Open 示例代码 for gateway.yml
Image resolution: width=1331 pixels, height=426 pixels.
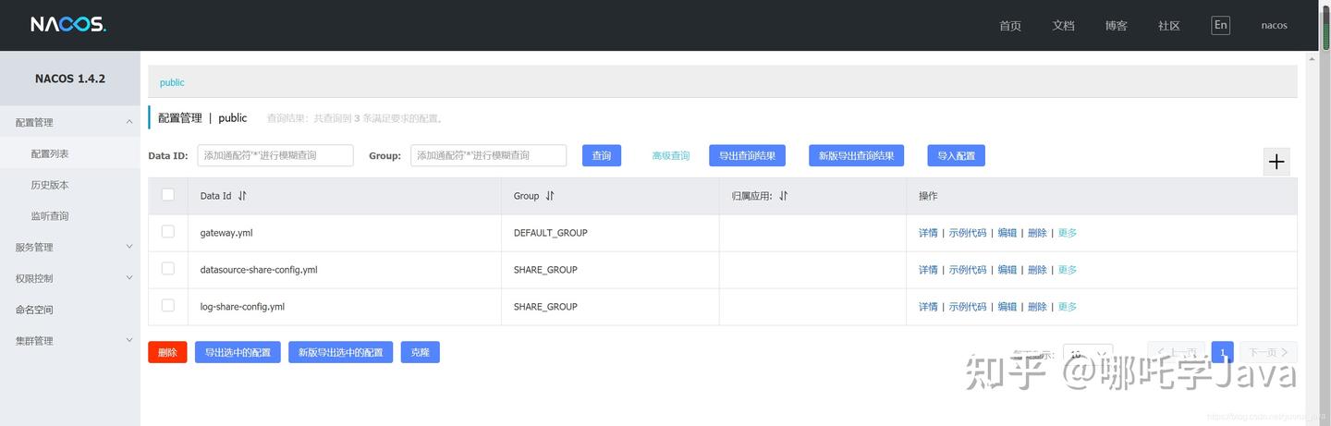[968, 233]
